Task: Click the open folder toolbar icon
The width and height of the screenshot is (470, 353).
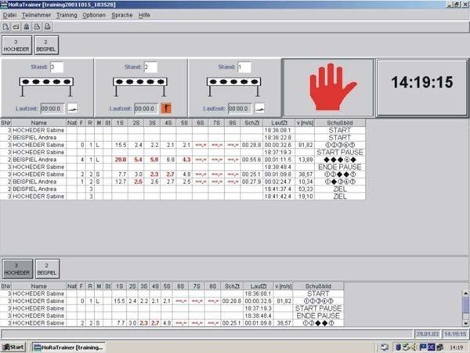Action: point(15,26)
